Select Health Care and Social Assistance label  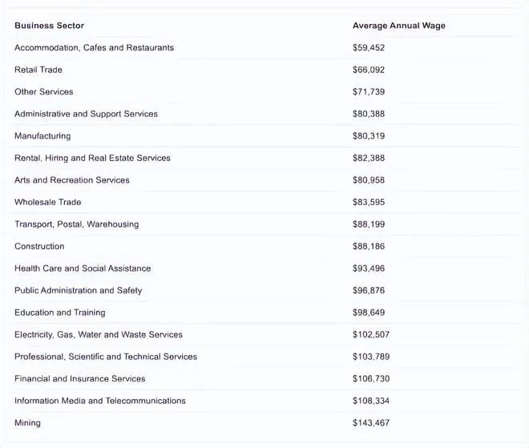(x=83, y=268)
